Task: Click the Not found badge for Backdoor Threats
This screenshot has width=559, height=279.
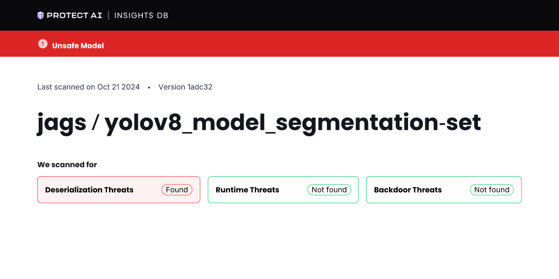Action: 492,190
